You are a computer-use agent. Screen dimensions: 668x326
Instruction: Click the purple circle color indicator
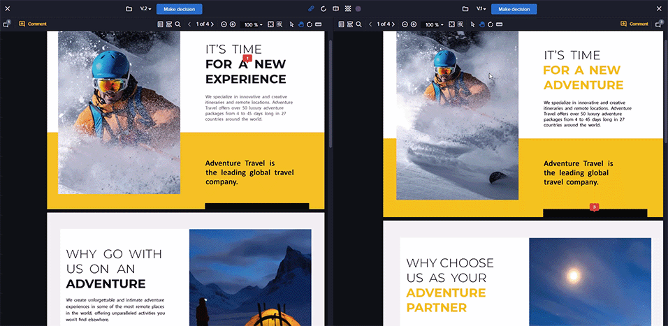(358, 9)
